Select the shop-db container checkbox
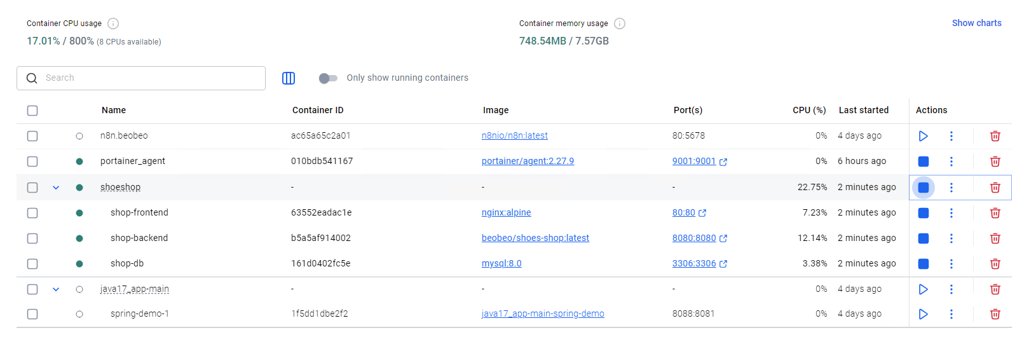Screen dimensions: 1029x358 32,264
